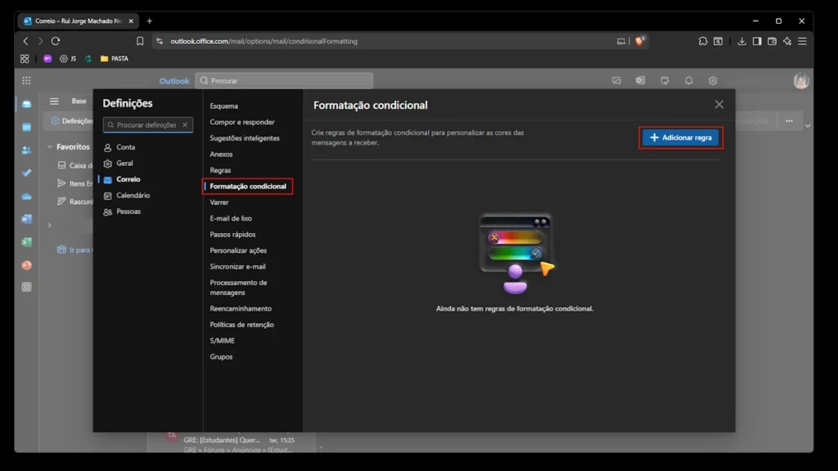Collapse the Favoritos folder group
Viewport: 838px width, 471px height.
click(x=48, y=147)
